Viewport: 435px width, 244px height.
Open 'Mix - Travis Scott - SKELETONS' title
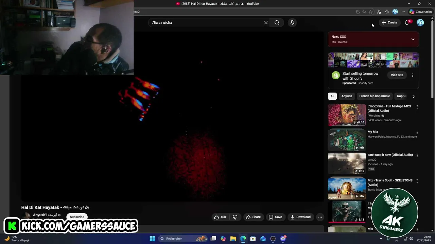(390, 182)
